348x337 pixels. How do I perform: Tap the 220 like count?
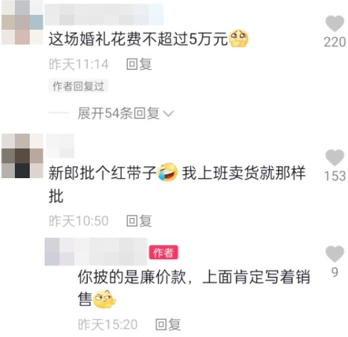click(335, 42)
